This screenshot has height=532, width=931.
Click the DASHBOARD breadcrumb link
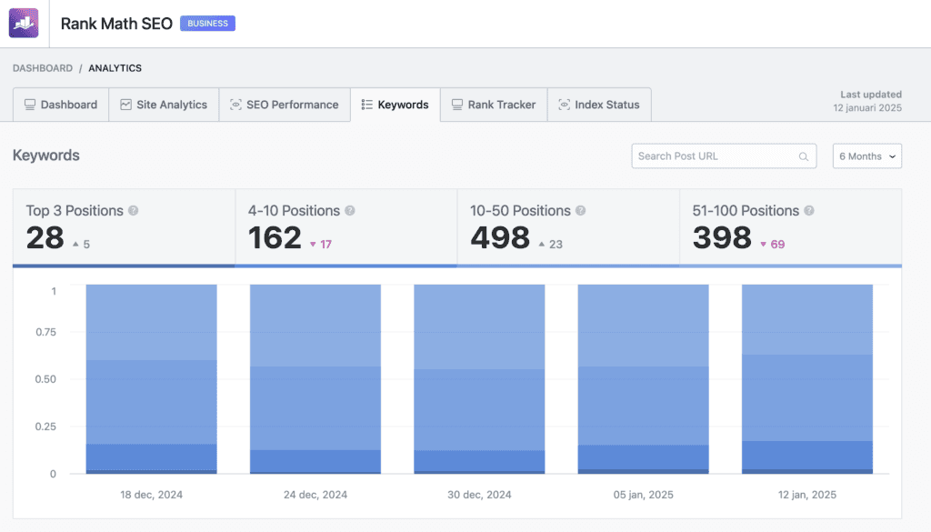(x=43, y=68)
